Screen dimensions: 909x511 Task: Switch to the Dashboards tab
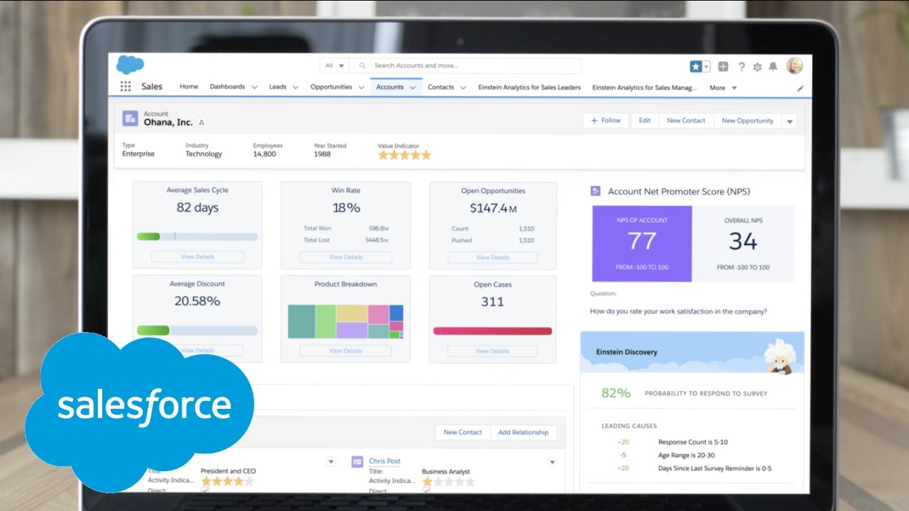point(227,87)
